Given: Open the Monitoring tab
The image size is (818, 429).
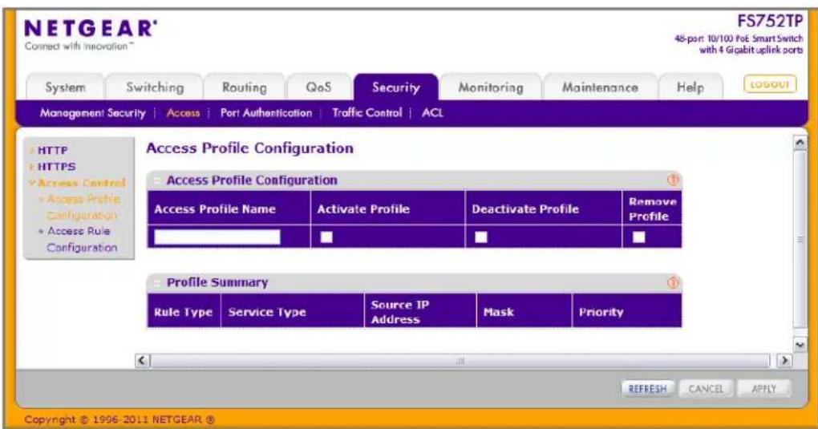Looking at the screenshot, I should point(491,87).
